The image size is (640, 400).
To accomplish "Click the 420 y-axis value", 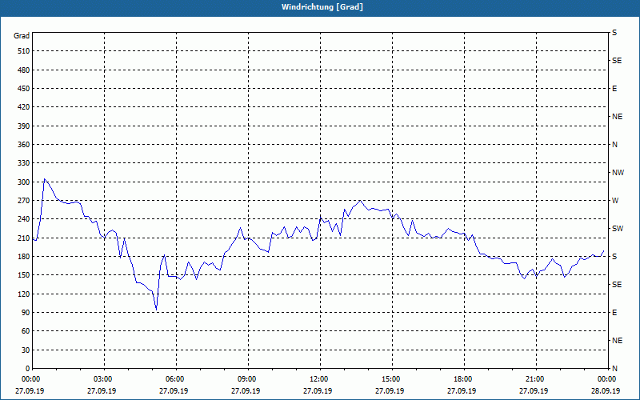I will 24,107.
